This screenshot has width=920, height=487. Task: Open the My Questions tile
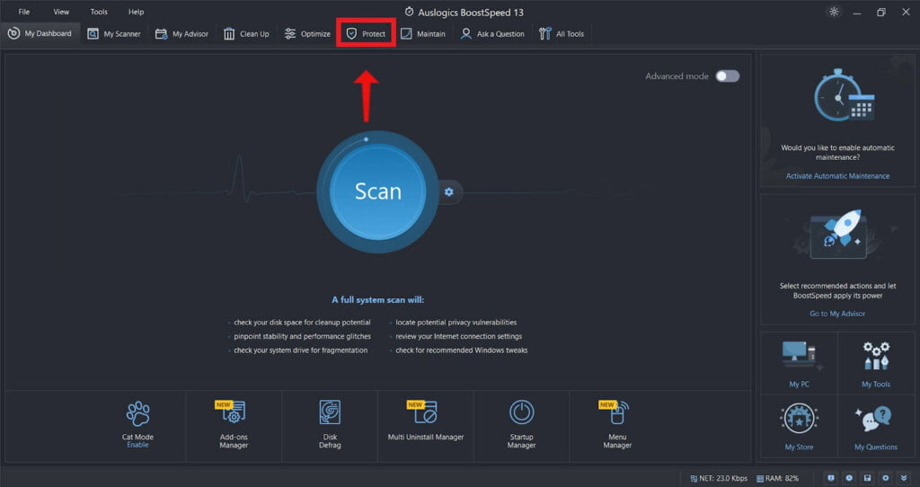(876, 426)
